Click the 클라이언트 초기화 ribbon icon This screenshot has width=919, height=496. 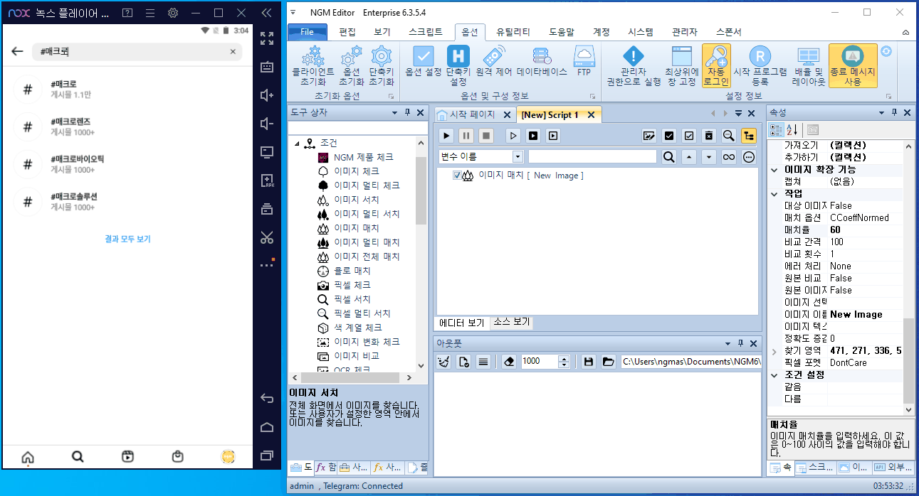[x=313, y=65]
